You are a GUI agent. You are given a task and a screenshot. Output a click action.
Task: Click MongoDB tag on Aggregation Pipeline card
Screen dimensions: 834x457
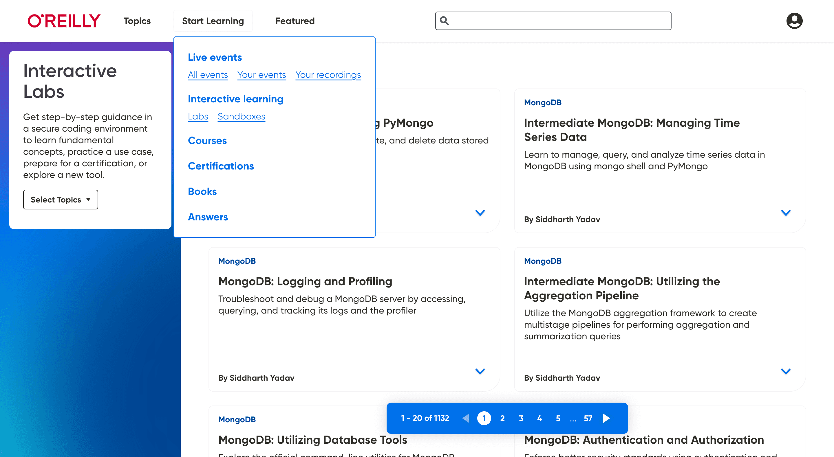click(543, 261)
